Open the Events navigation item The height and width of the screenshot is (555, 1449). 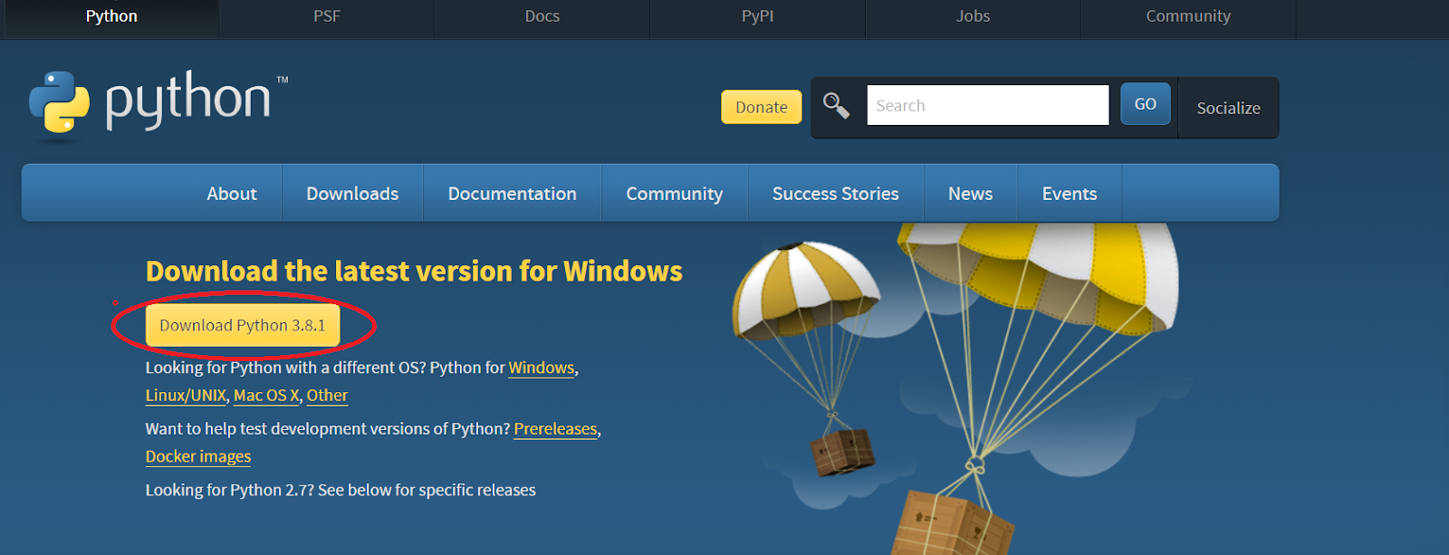(x=1070, y=194)
